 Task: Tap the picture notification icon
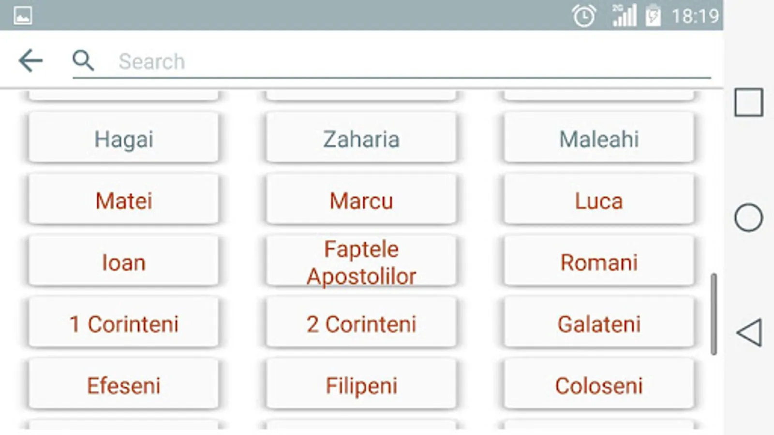click(23, 15)
